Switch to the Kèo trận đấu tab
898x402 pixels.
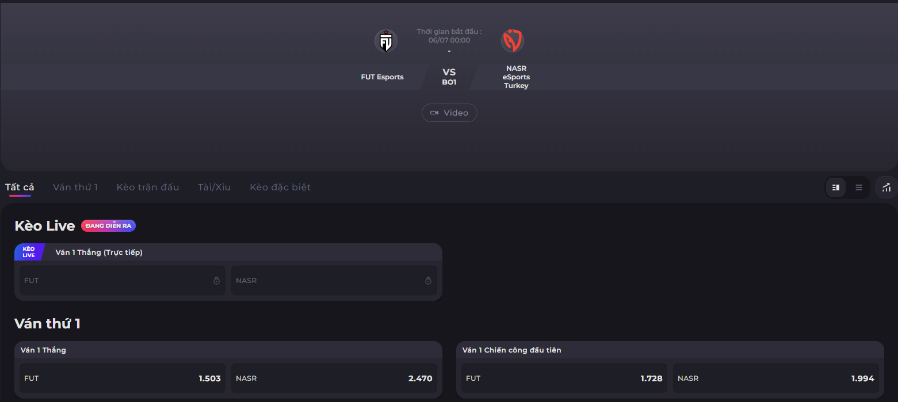coord(148,187)
